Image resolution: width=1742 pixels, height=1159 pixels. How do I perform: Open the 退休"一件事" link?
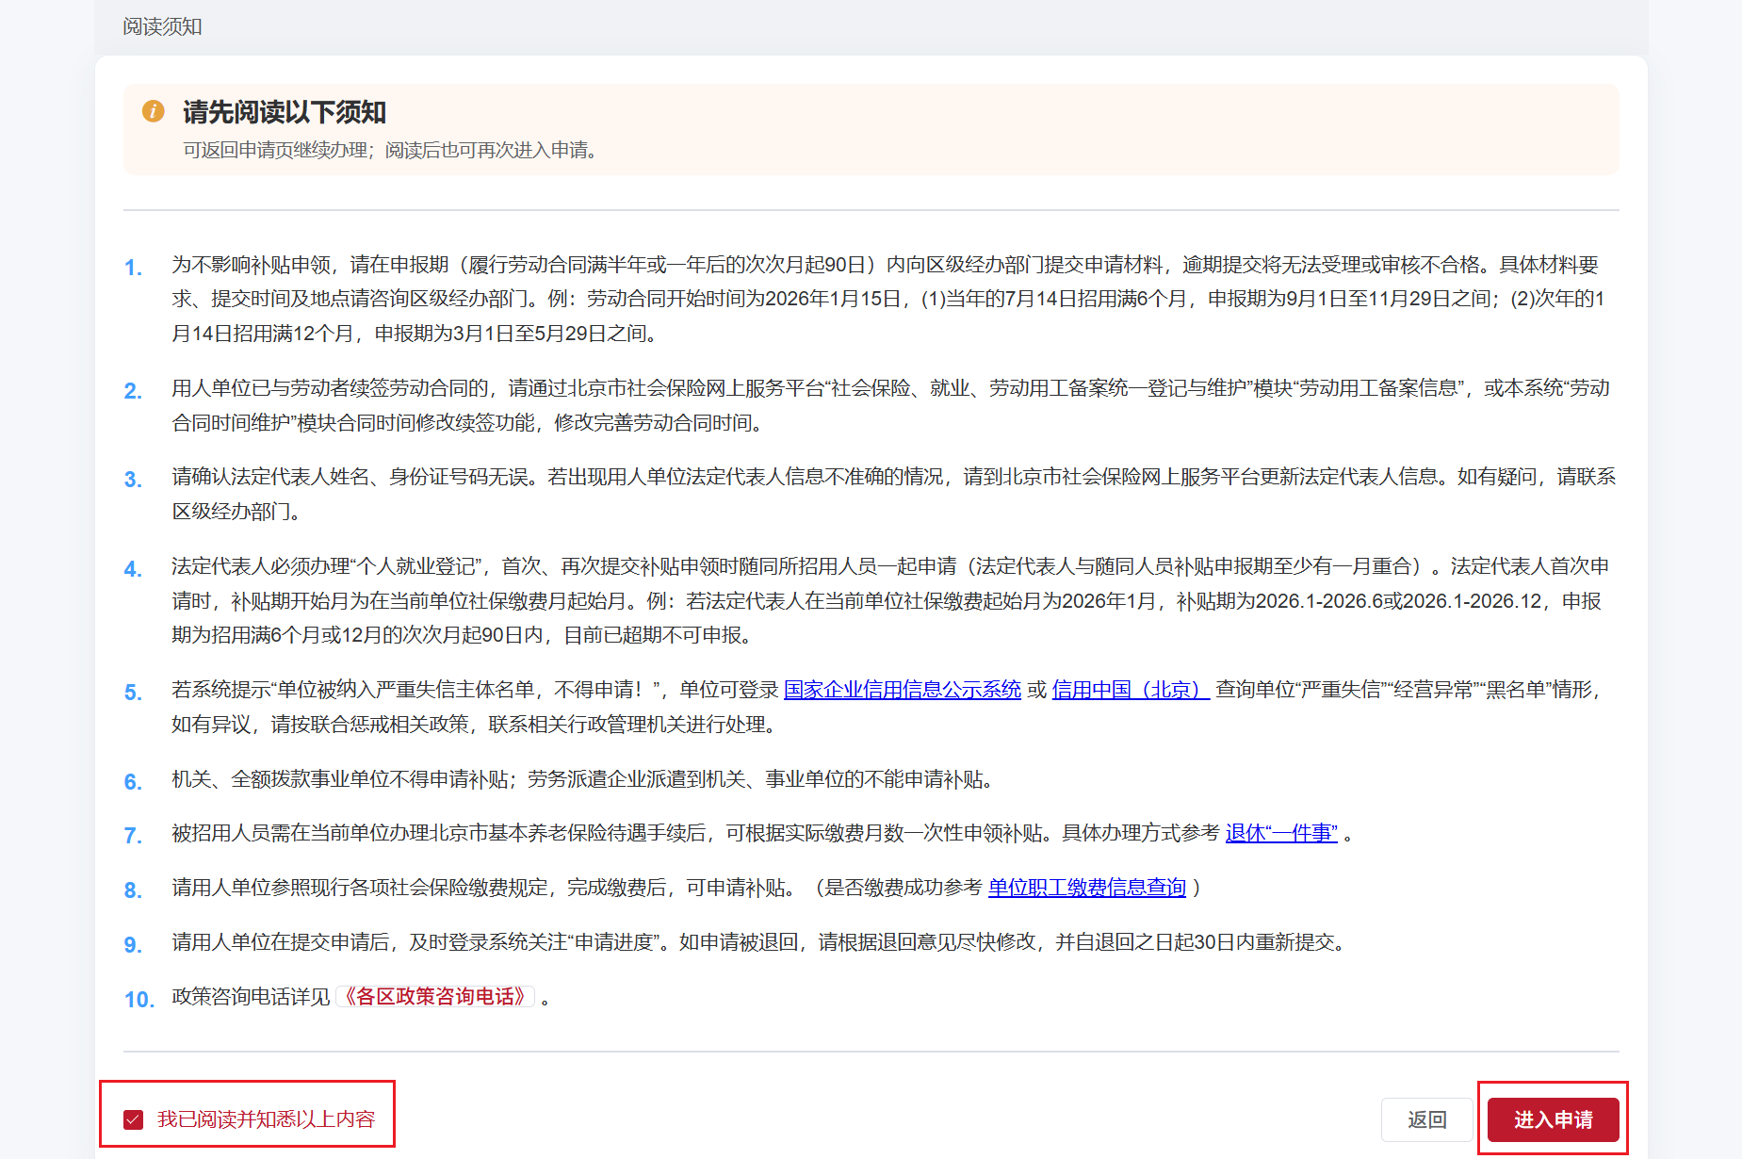click(x=1281, y=833)
